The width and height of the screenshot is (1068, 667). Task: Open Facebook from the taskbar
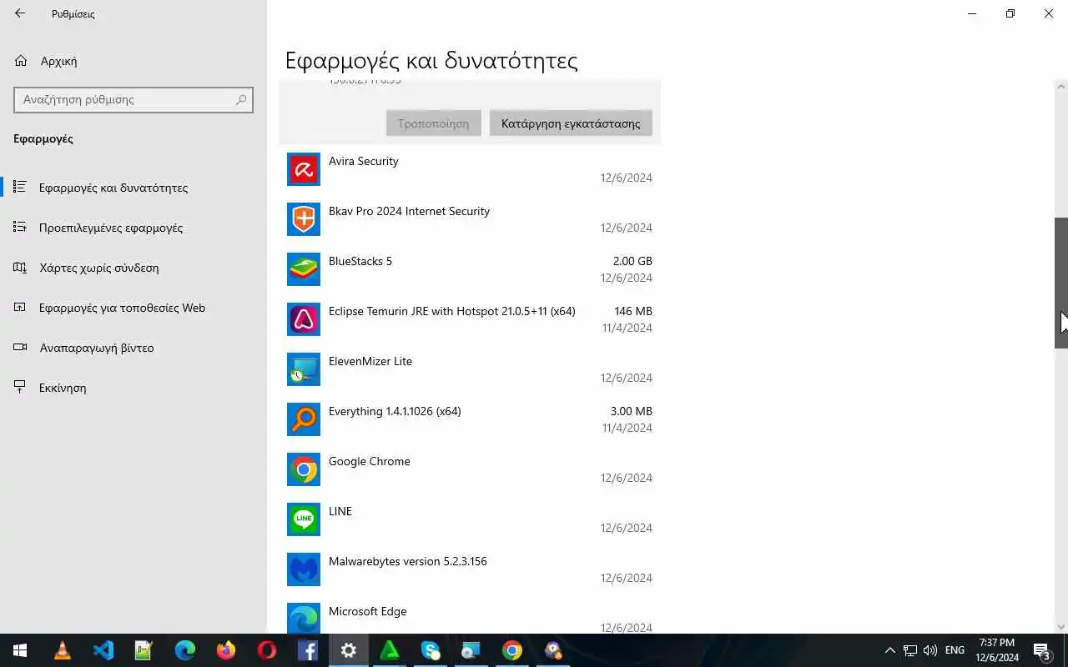(x=307, y=650)
